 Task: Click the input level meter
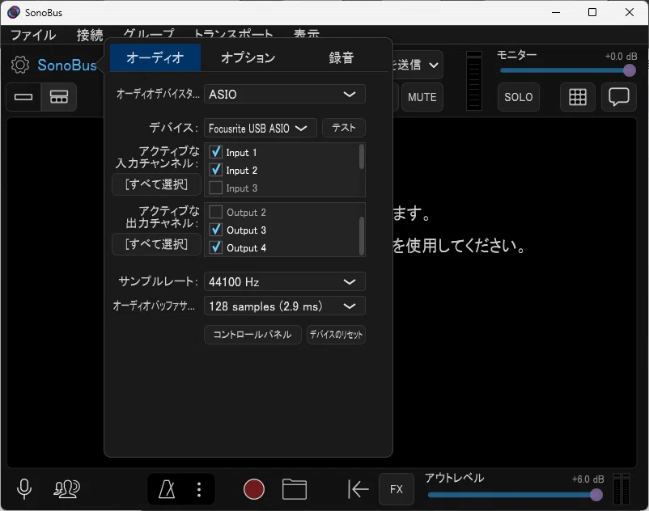474,81
